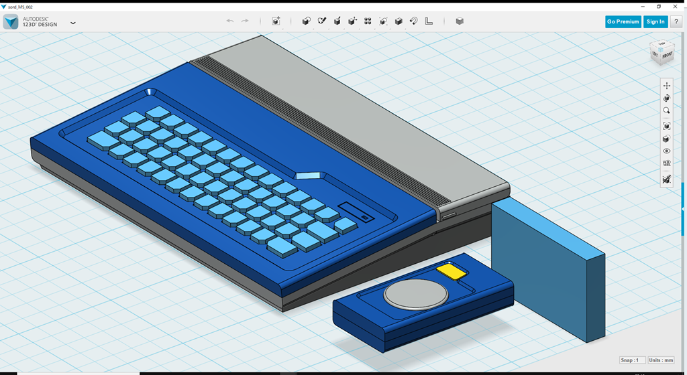
Task: Select the Pan navigation tool
Action: click(x=666, y=86)
